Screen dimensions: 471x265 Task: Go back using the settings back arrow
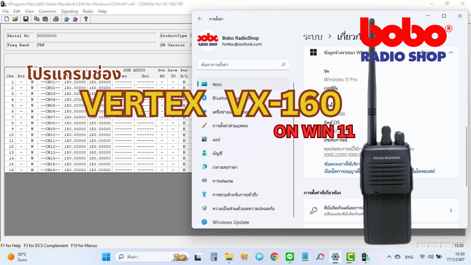200,19
